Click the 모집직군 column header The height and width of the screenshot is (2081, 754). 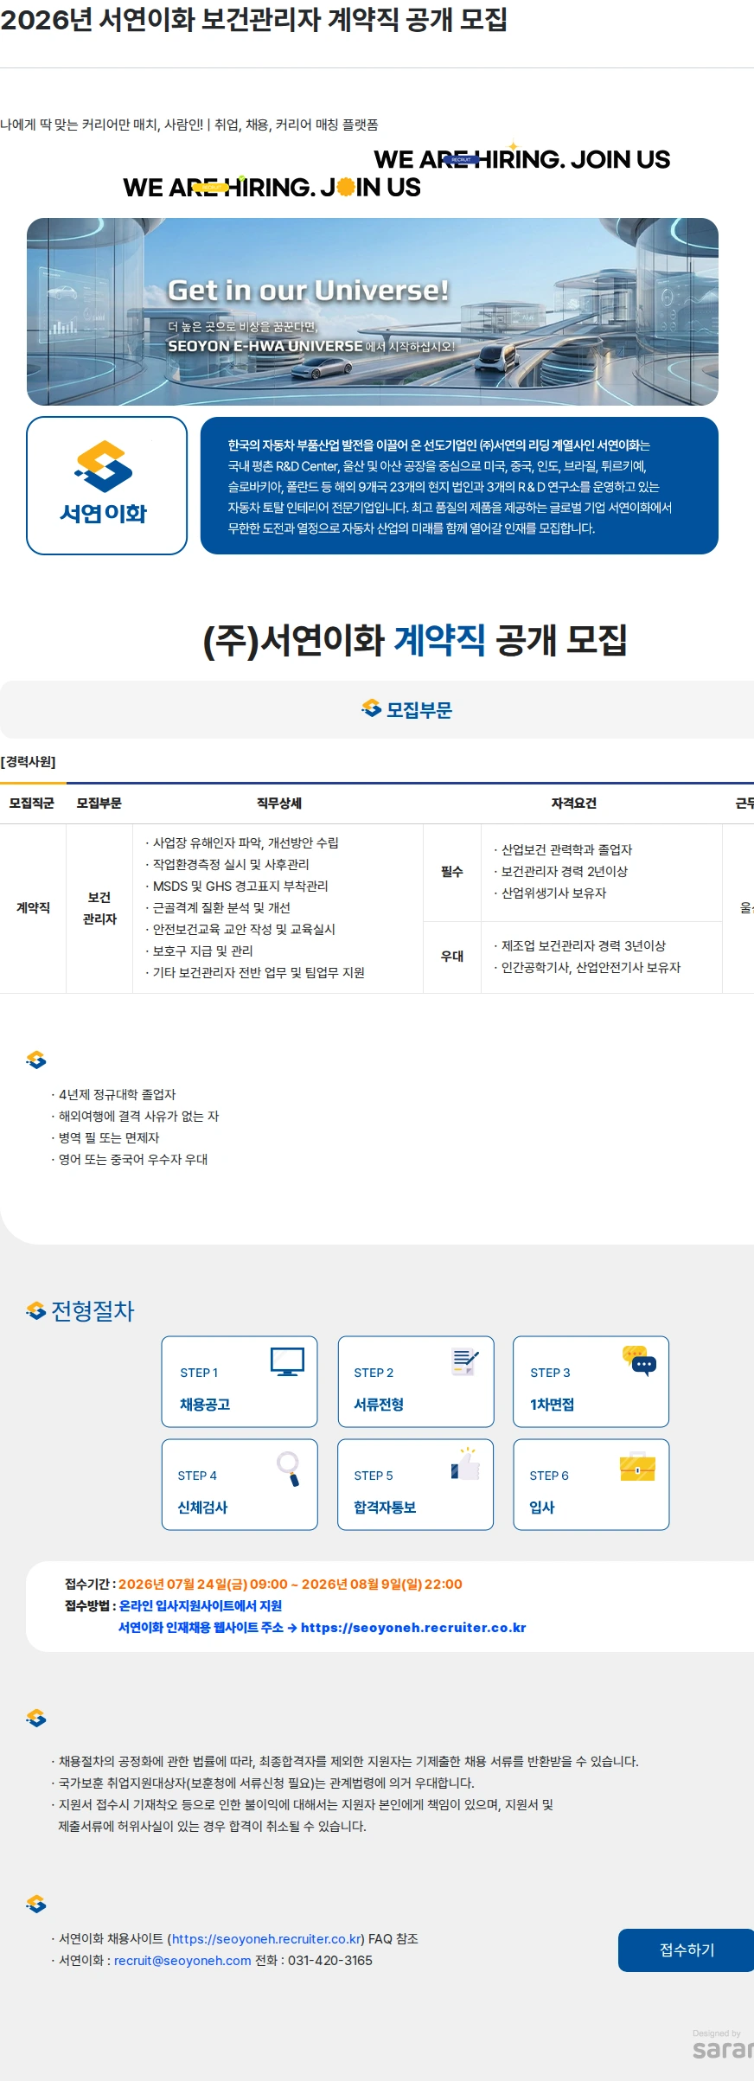pos(32,803)
